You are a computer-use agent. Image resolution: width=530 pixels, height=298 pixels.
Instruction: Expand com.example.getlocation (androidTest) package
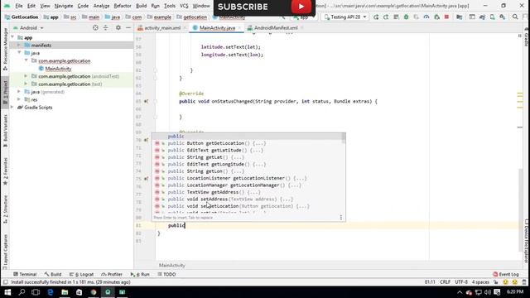coord(26,76)
